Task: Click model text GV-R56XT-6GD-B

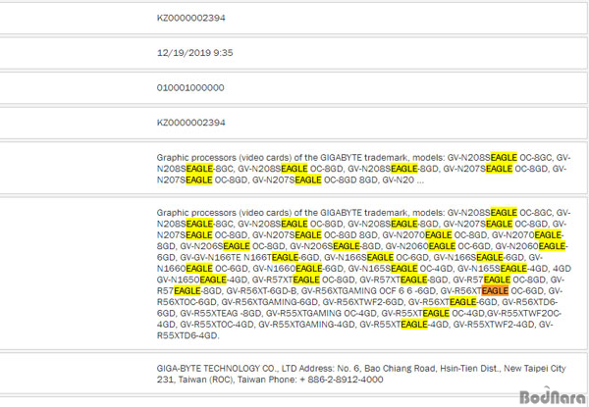Action: [261, 291]
